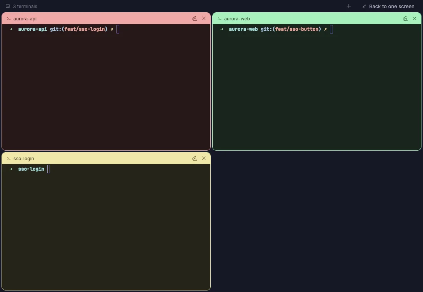Click the '3 terminals' label
This screenshot has height=292, width=423.
pyautogui.click(x=25, y=6)
